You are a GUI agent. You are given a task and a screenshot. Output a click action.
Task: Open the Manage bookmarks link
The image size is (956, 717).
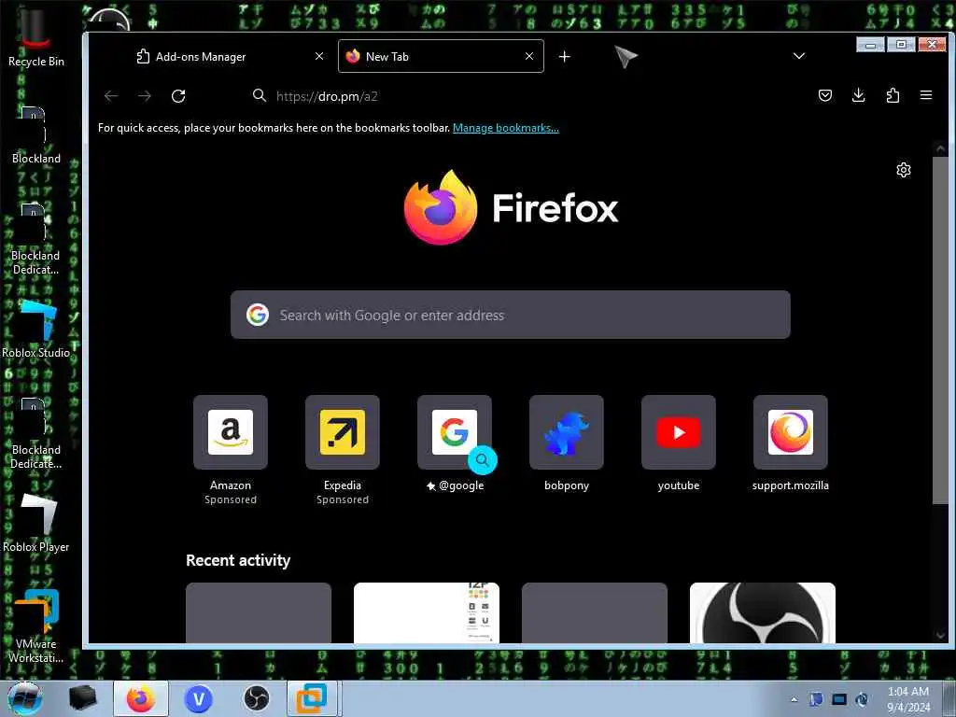click(505, 128)
